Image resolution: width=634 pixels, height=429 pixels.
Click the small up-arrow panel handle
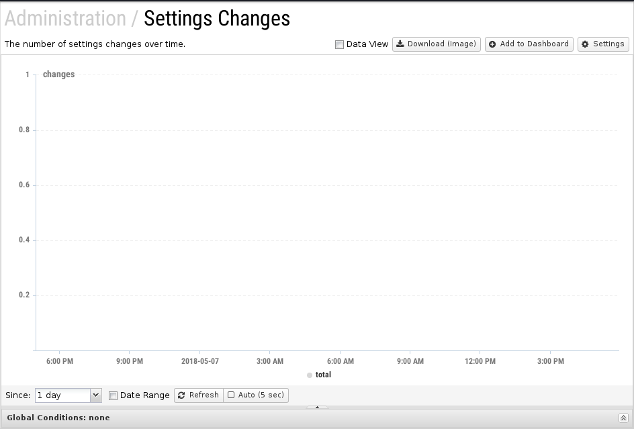coord(317,407)
